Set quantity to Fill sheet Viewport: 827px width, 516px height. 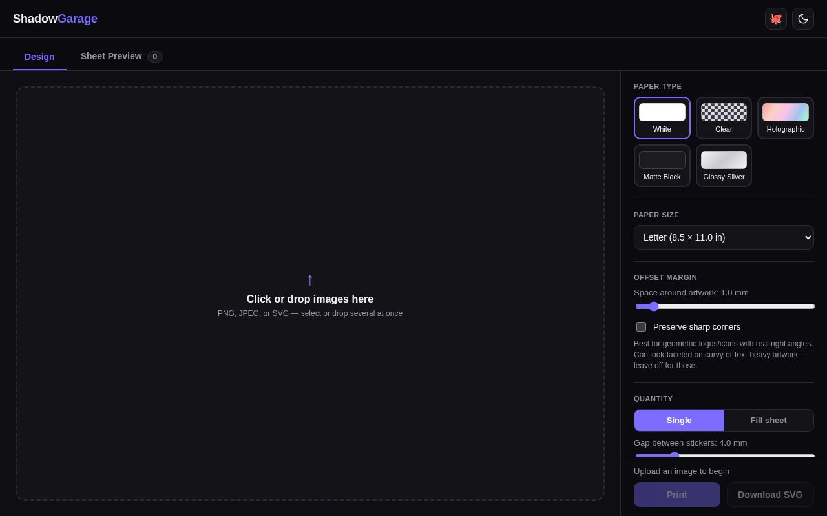click(x=769, y=420)
